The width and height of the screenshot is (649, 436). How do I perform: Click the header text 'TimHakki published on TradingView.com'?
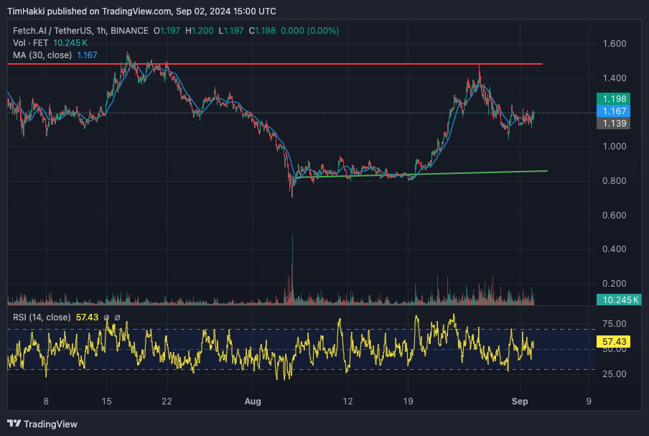(89, 11)
